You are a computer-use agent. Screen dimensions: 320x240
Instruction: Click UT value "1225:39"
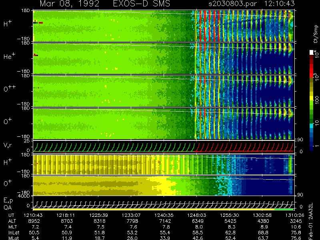tap(98, 215)
